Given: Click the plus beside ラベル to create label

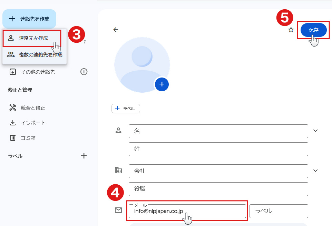Looking at the screenshot, I should pos(84,156).
